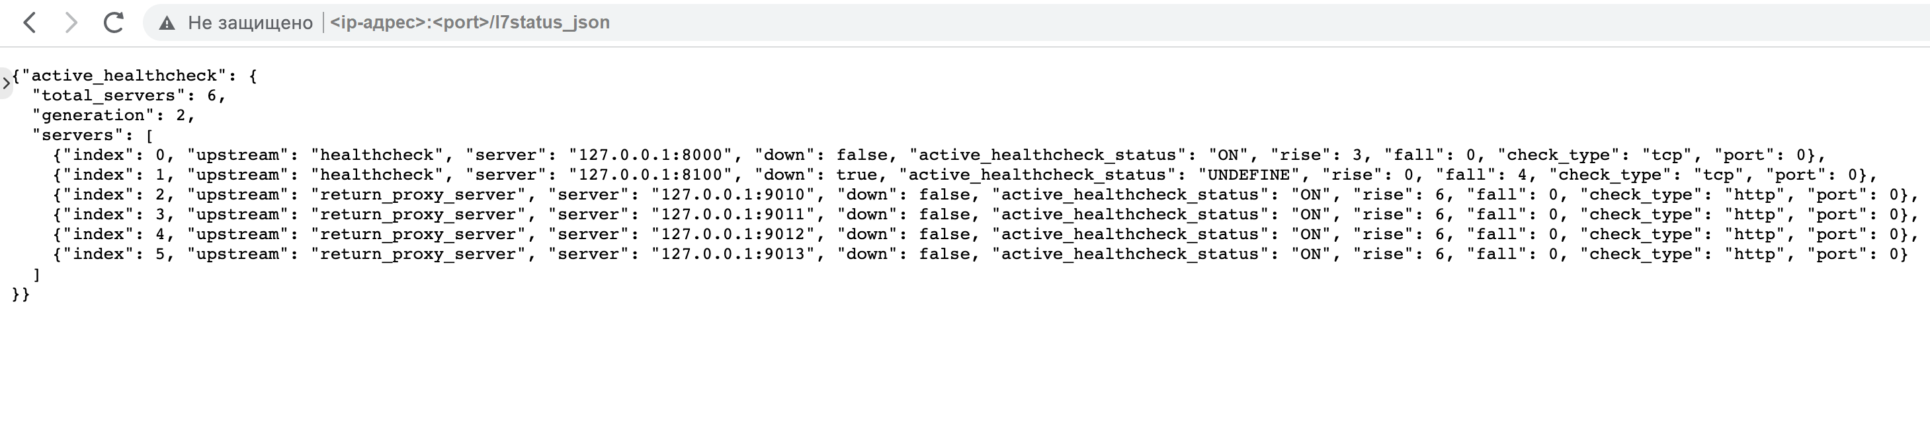Click the closing square bracket of servers array

37,275
